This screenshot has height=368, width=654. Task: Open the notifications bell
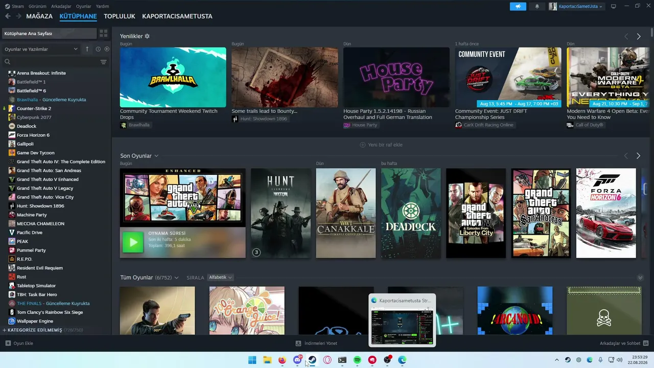537,7
